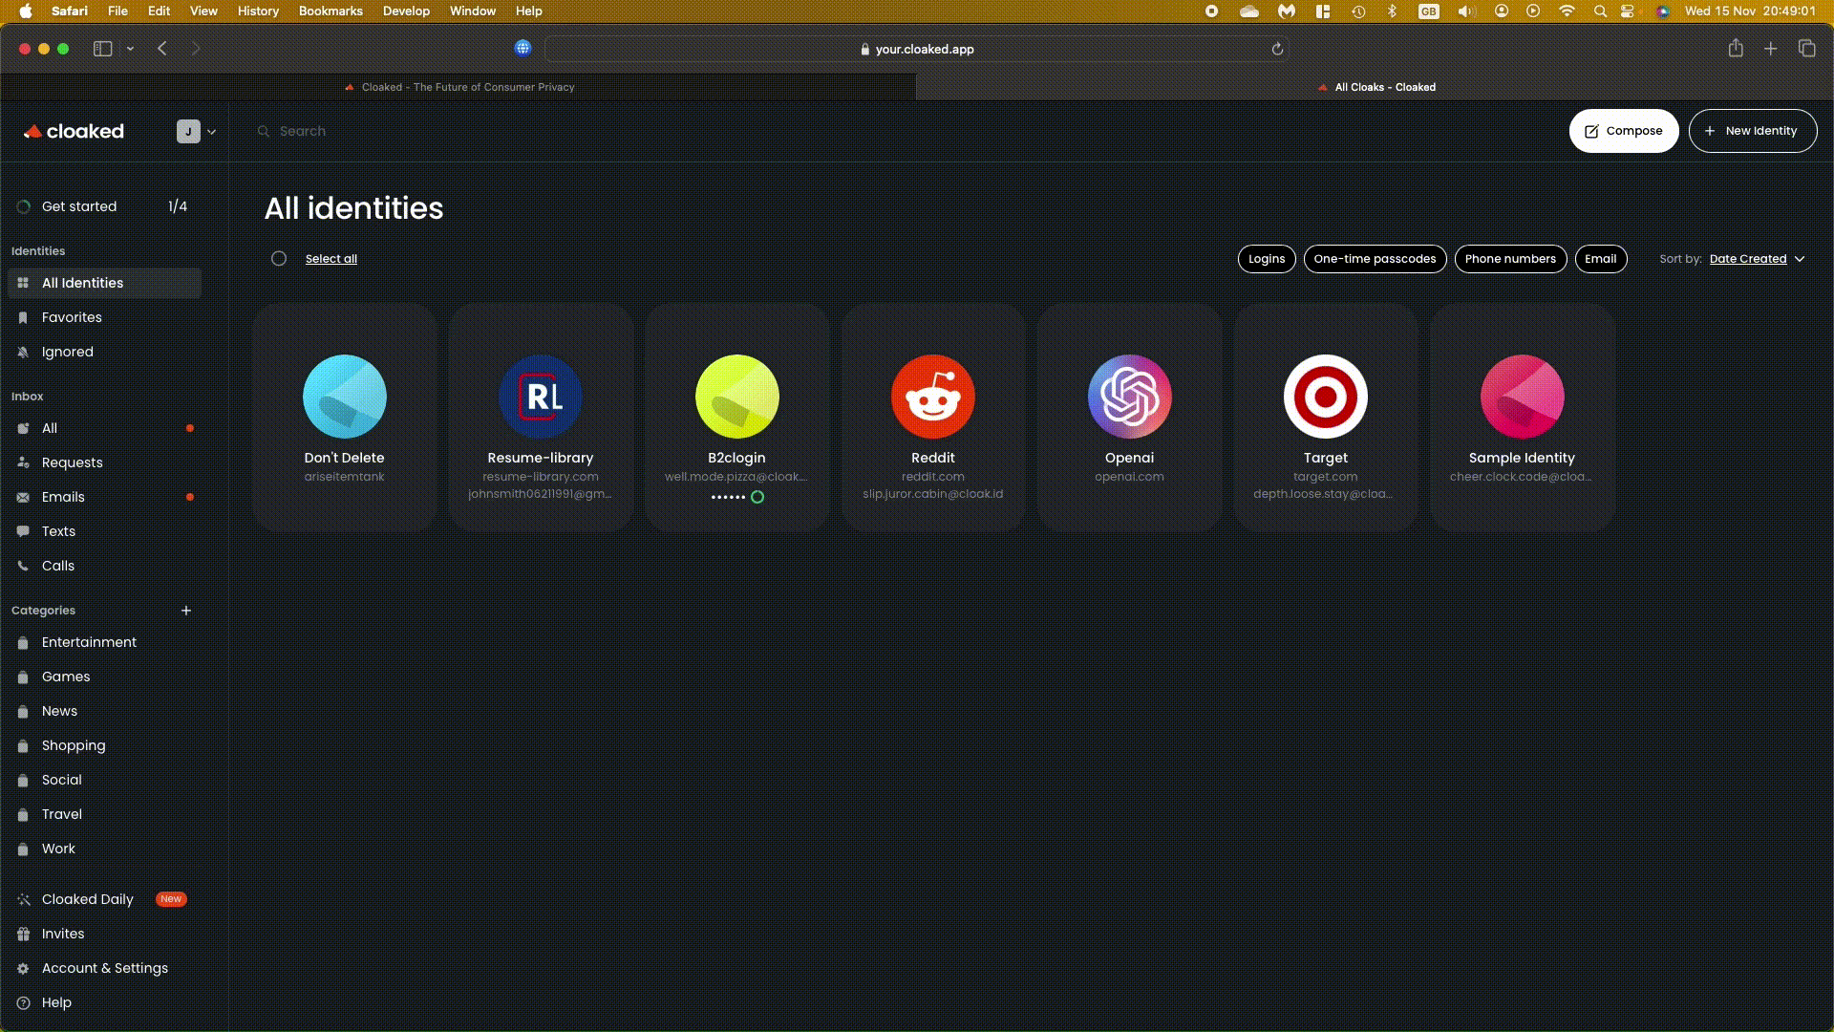Viewport: 1834px width, 1032px height.
Task: Open the Safari File menu
Action: pos(117,11)
